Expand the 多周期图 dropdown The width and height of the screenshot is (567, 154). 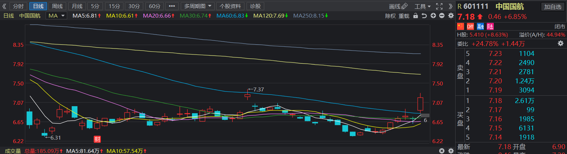(x=197, y=6)
